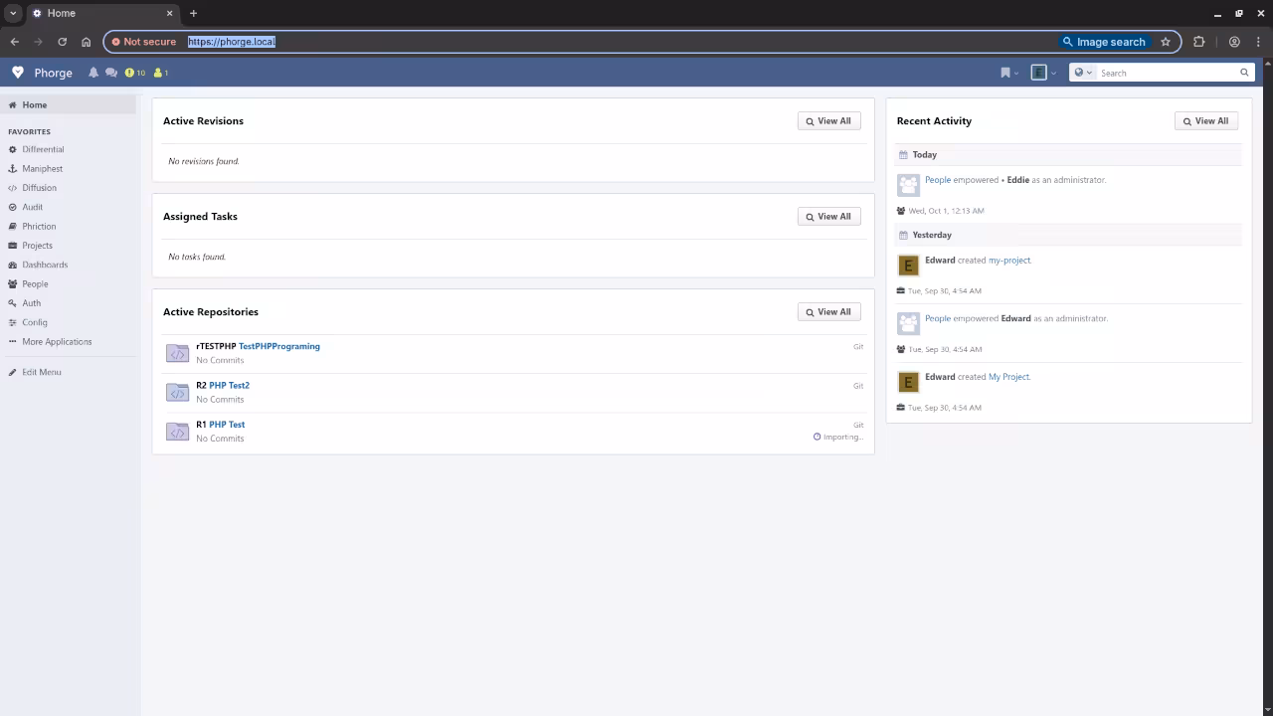The image size is (1273, 716).
Task: Open Maniphest from the sidebar
Action: click(42, 169)
